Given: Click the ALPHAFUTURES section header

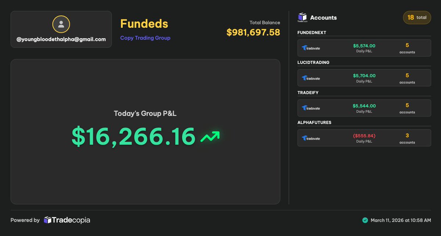Looking at the screenshot, I should (314, 123).
